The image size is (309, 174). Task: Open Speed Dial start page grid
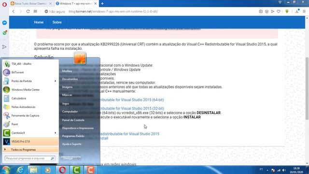35,12
